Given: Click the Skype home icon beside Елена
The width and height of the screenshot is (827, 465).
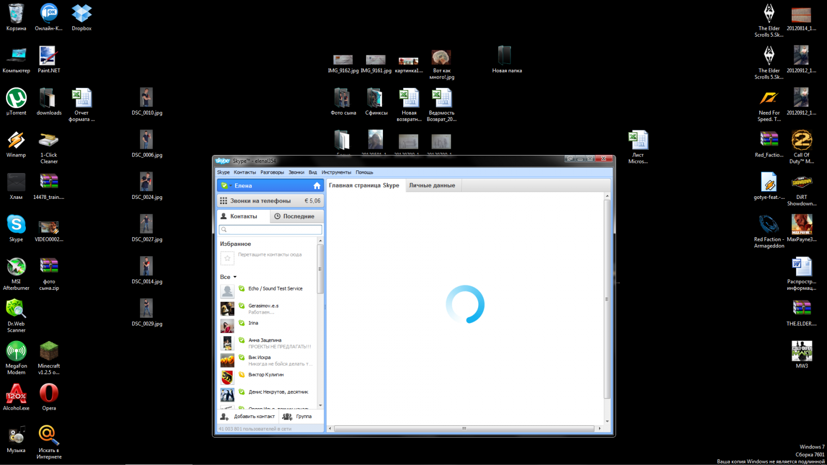Looking at the screenshot, I should click(x=317, y=185).
